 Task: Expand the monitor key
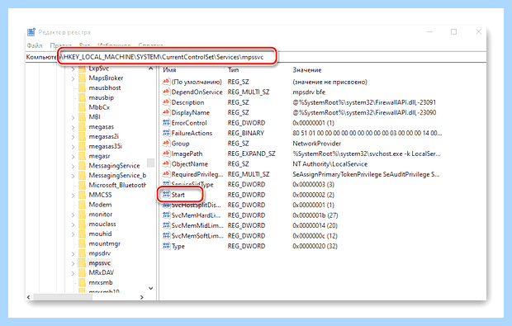pyautogui.click(x=73, y=215)
